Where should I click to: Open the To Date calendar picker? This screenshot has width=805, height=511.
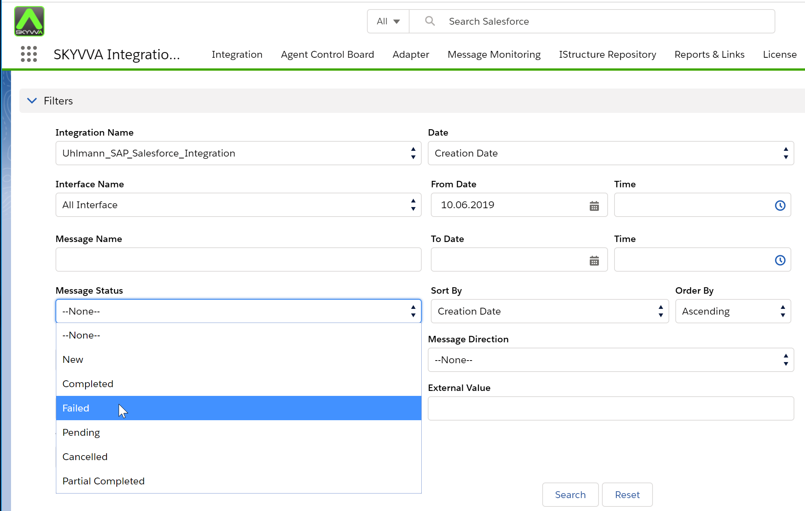pyautogui.click(x=594, y=260)
